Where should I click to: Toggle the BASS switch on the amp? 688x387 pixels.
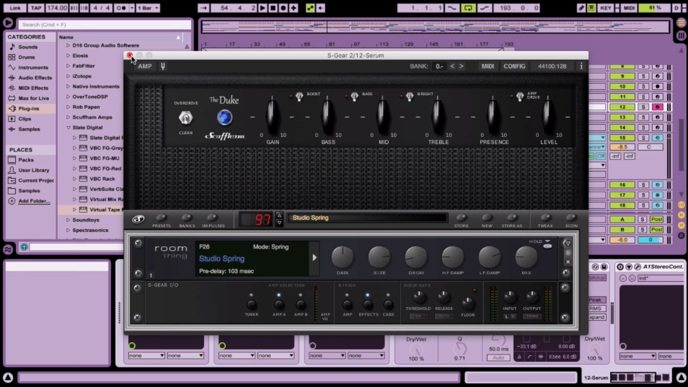click(355, 97)
